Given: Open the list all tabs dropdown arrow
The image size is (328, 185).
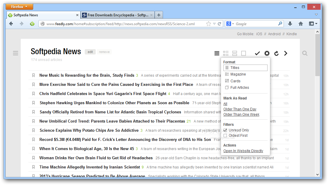Looking at the screenshot, I should pyautogui.click(x=316, y=15).
